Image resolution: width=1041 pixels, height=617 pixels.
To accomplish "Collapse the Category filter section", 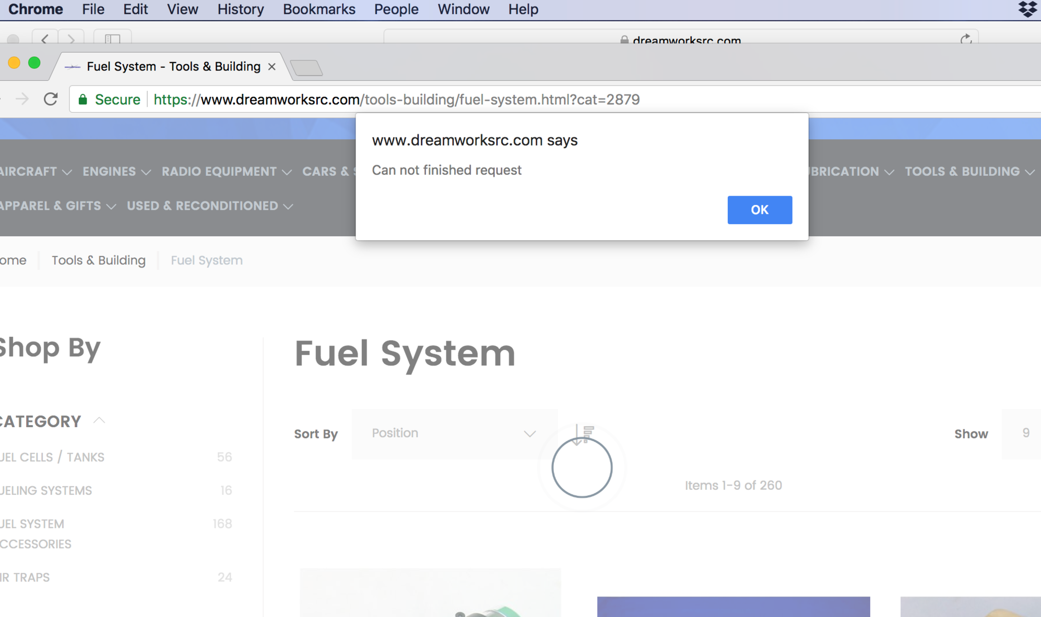I will [x=99, y=420].
